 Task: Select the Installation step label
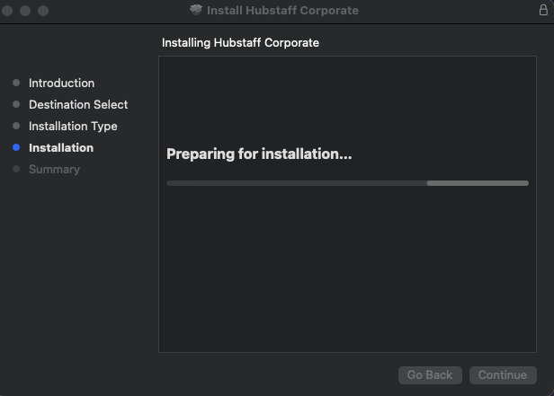coord(61,148)
